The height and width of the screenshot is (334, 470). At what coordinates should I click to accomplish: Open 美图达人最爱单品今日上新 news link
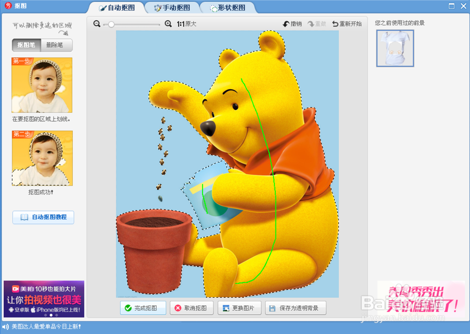[46, 326]
